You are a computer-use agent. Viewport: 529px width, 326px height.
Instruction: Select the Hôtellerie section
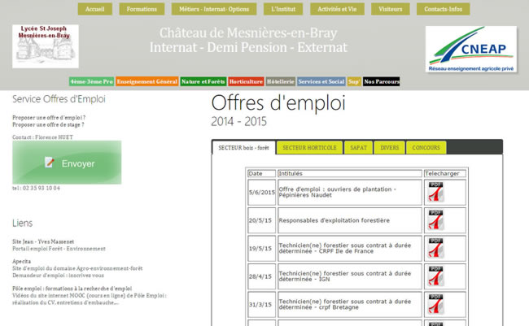pos(280,81)
